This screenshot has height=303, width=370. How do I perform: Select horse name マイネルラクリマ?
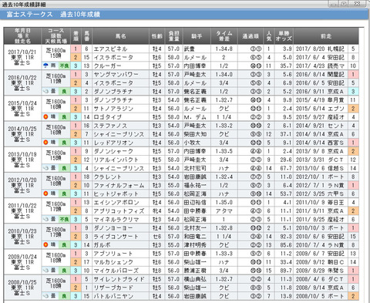point(116,220)
